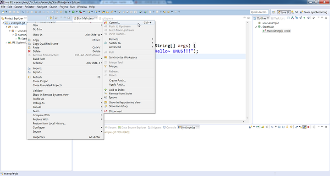The image size is (330, 176).
Task: Click Merge... in the Team submenu
Action: pyautogui.click(x=129, y=66)
